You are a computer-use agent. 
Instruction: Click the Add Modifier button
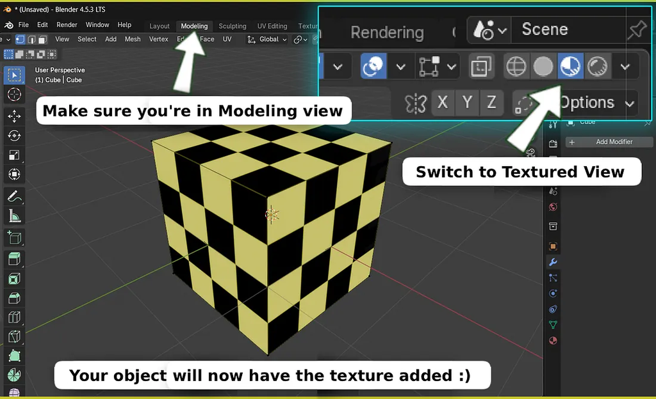(x=609, y=141)
